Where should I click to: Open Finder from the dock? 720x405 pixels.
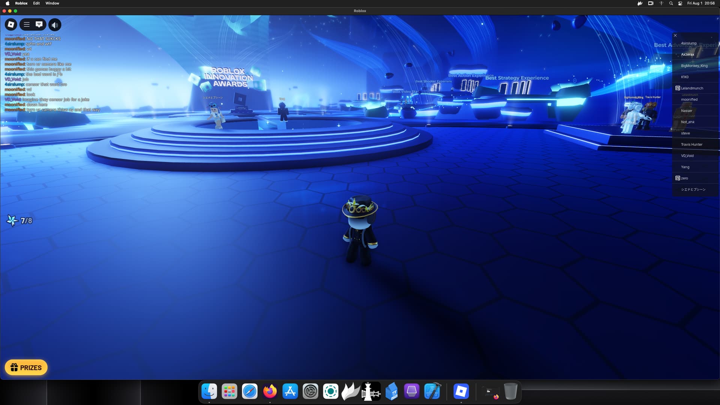click(x=209, y=391)
